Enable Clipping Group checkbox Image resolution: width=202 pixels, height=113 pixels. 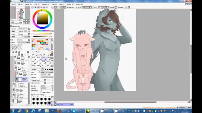point(11,47)
